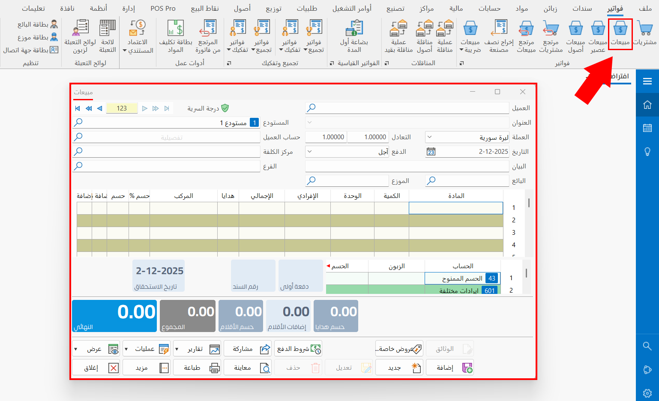Open the الدفع payment type dropdown
This screenshot has width=659, height=401.
click(310, 152)
